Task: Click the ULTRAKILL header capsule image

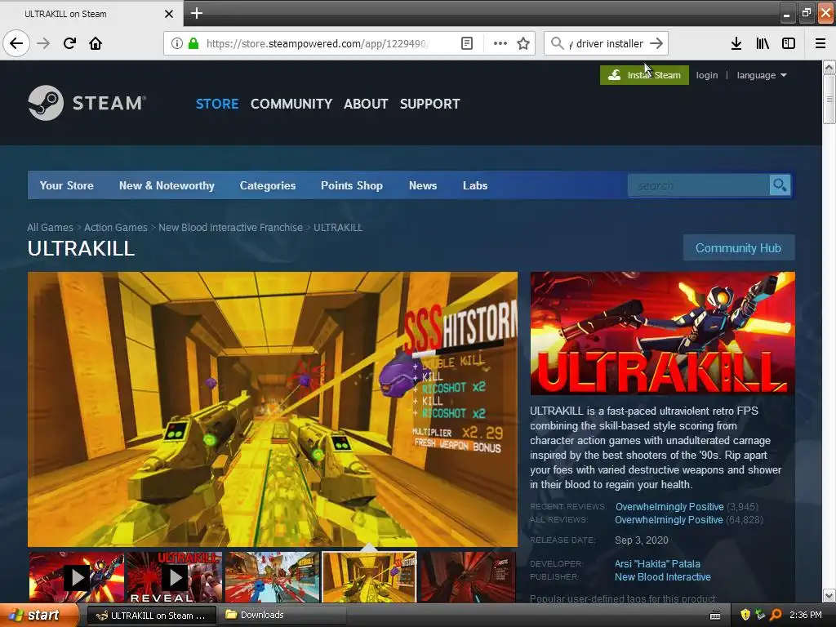Action: (x=662, y=333)
